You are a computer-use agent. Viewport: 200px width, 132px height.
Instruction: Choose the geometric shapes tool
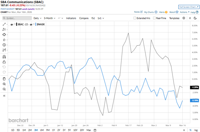point(4,35)
